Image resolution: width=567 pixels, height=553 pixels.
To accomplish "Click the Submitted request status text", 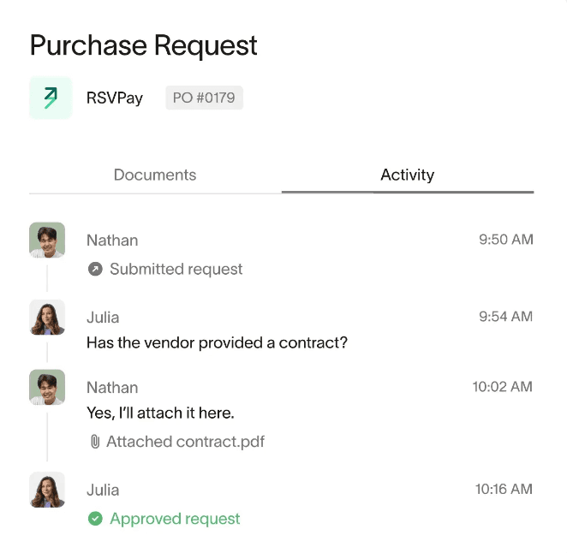I will click(176, 269).
